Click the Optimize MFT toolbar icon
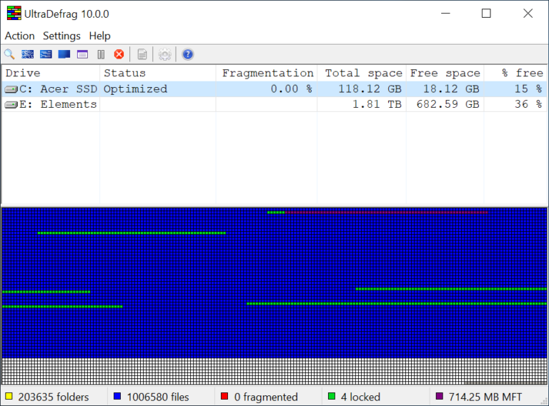 [x=83, y=54]
